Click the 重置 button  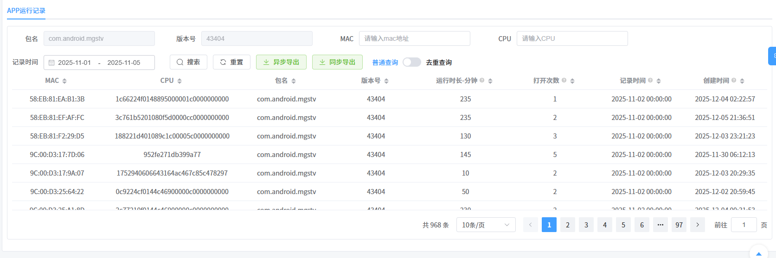click(x=231, y=62)
